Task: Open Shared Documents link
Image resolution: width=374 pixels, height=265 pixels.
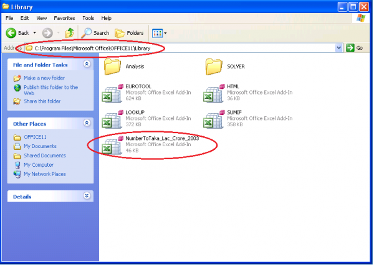Action: click(45, 156)
